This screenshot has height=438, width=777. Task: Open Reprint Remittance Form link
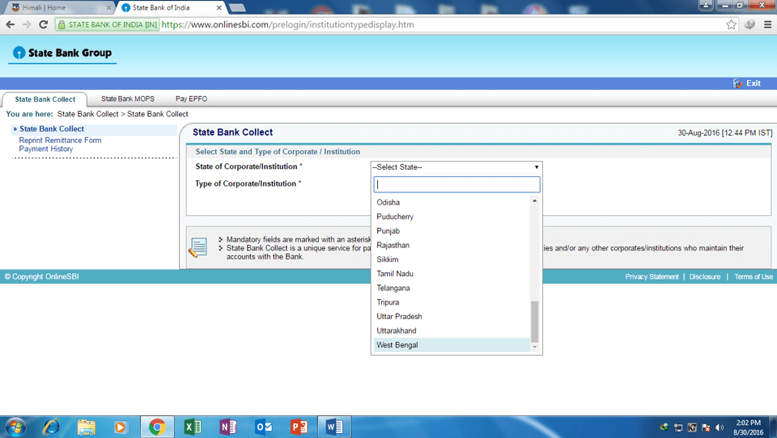(61, 141)
